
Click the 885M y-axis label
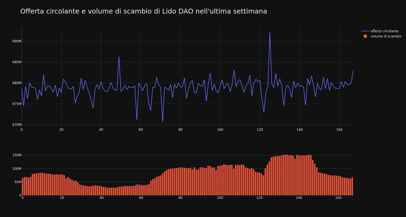pos(17,62)
